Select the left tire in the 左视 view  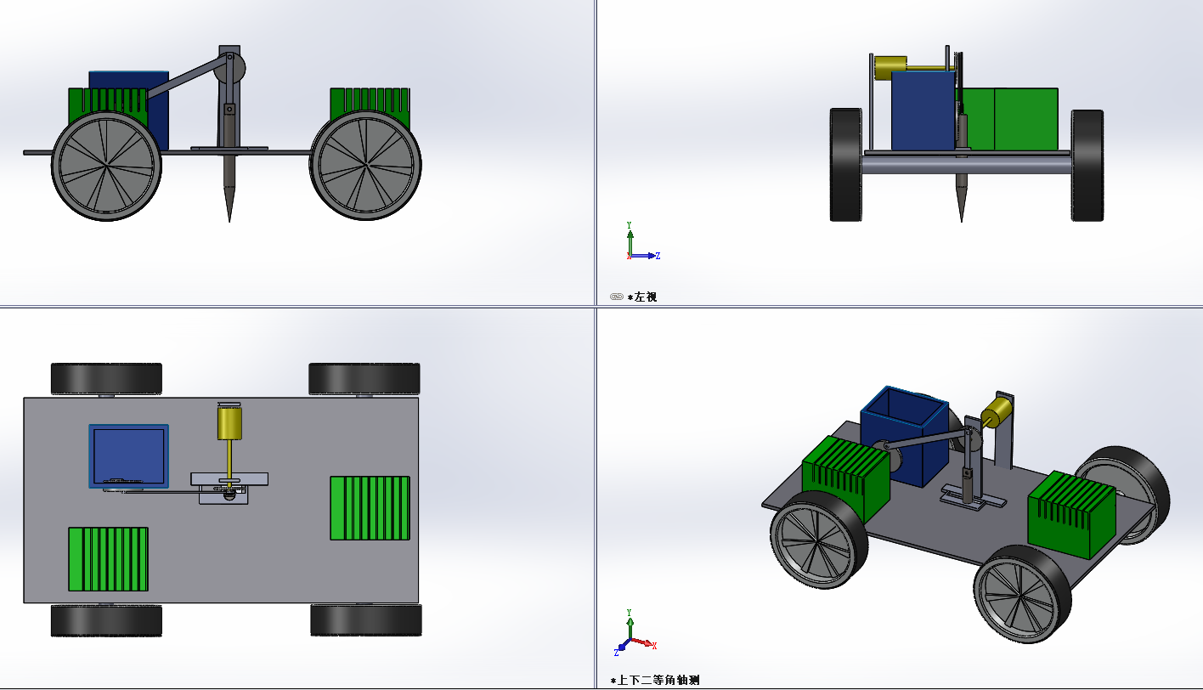tap(846, 165)
